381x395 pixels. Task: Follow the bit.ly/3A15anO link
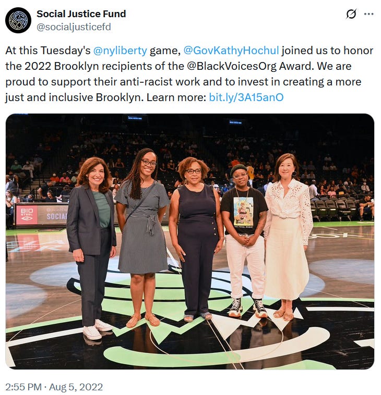tap(246, 97)
